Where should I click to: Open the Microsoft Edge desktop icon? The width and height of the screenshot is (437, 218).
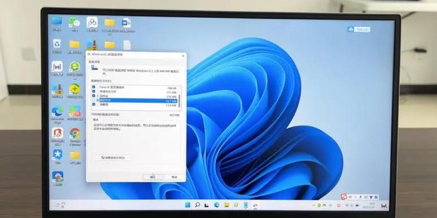pyautogui.click(x=57, y=111)
